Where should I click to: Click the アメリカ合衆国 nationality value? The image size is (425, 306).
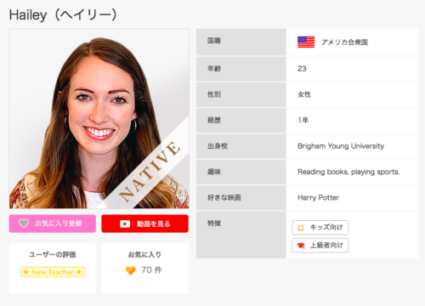pos(344,42)
